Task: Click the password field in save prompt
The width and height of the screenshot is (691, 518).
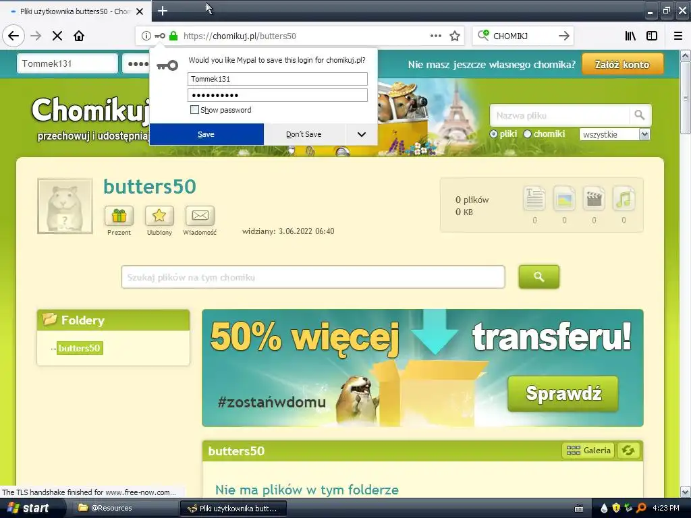Action: [277, 94]
